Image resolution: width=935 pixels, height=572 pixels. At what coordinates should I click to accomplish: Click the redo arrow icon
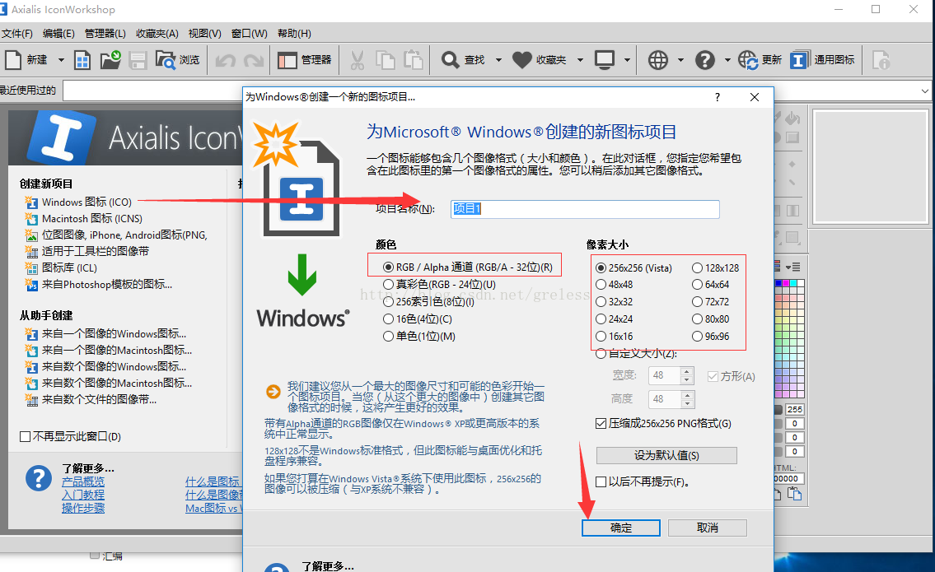tap(254, 60)
